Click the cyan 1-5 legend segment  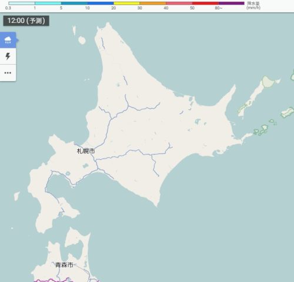(x=48, y=3)
